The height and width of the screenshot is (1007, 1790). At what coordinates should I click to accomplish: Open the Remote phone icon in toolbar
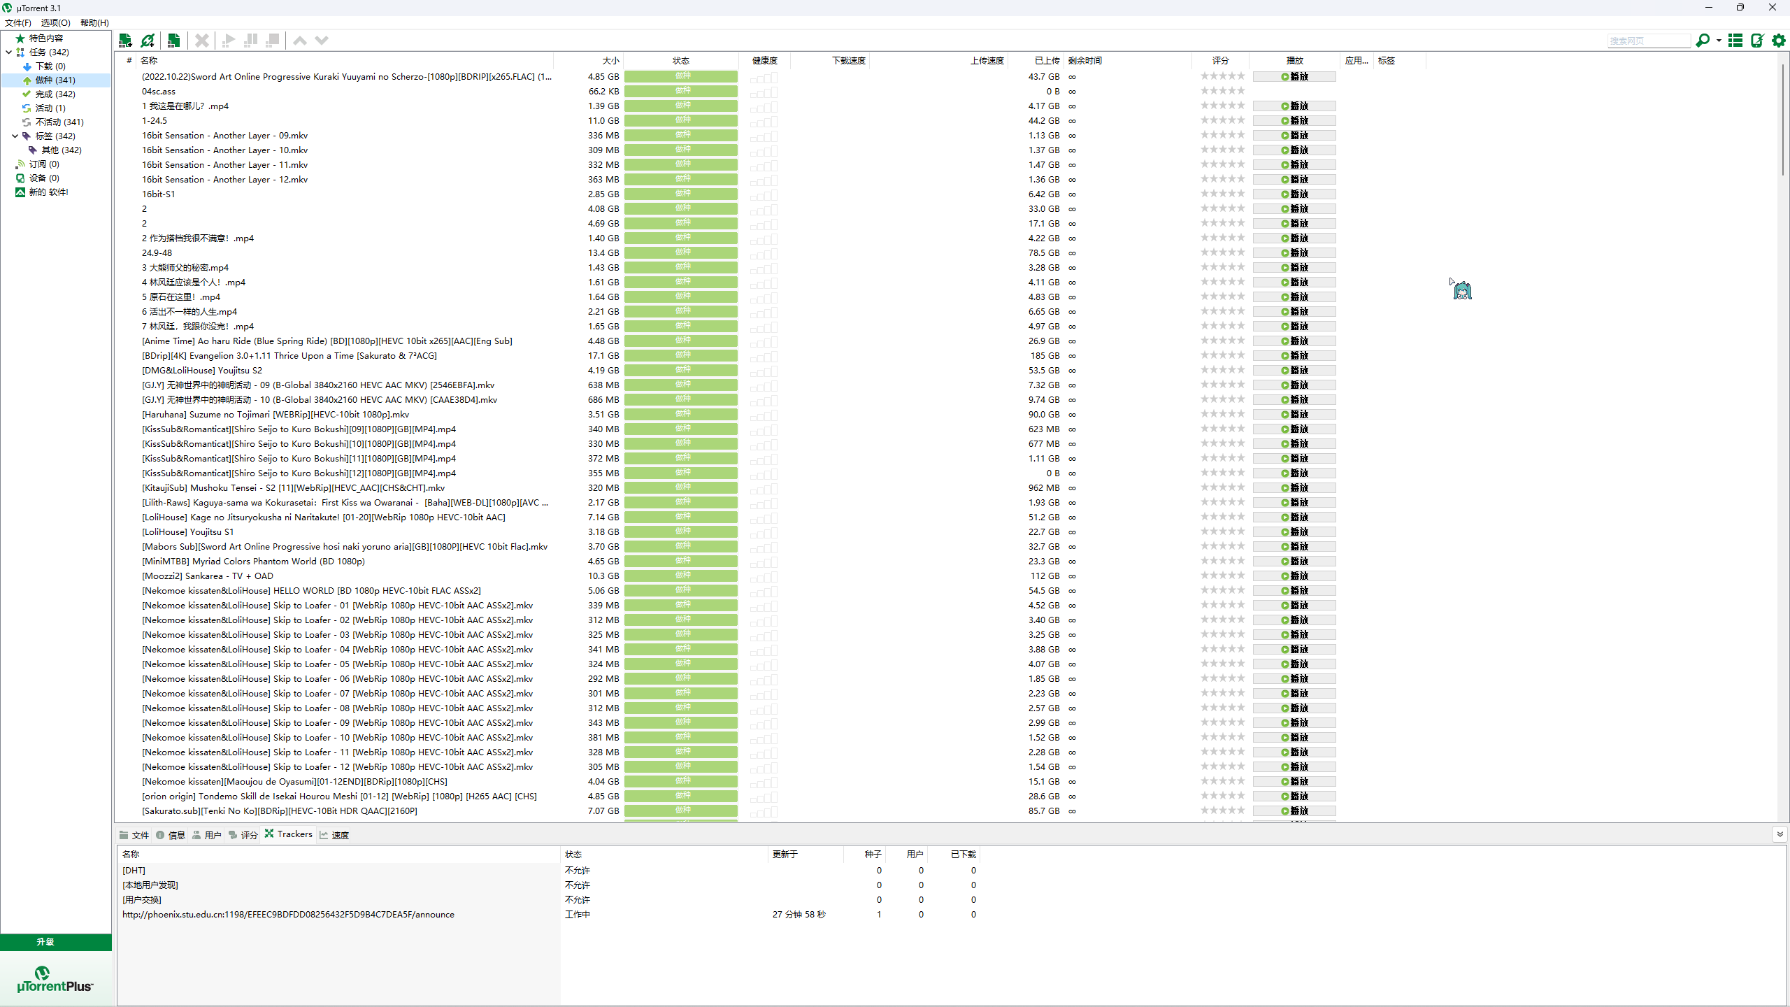pyautogui.click(x=1757, y=41)
